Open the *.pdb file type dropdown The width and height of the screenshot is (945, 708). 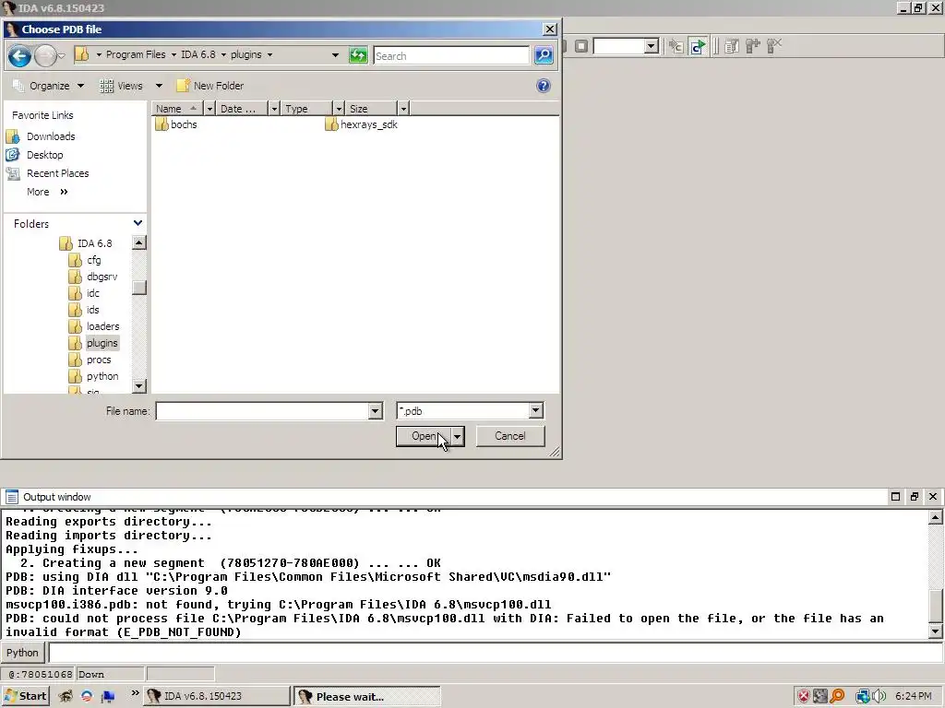pos(536,410)
